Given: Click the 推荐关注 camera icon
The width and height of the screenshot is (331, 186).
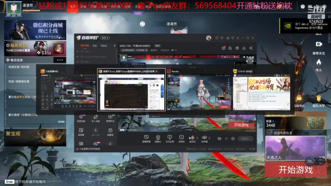Looking at the screenshot, I should click(319, 44).
